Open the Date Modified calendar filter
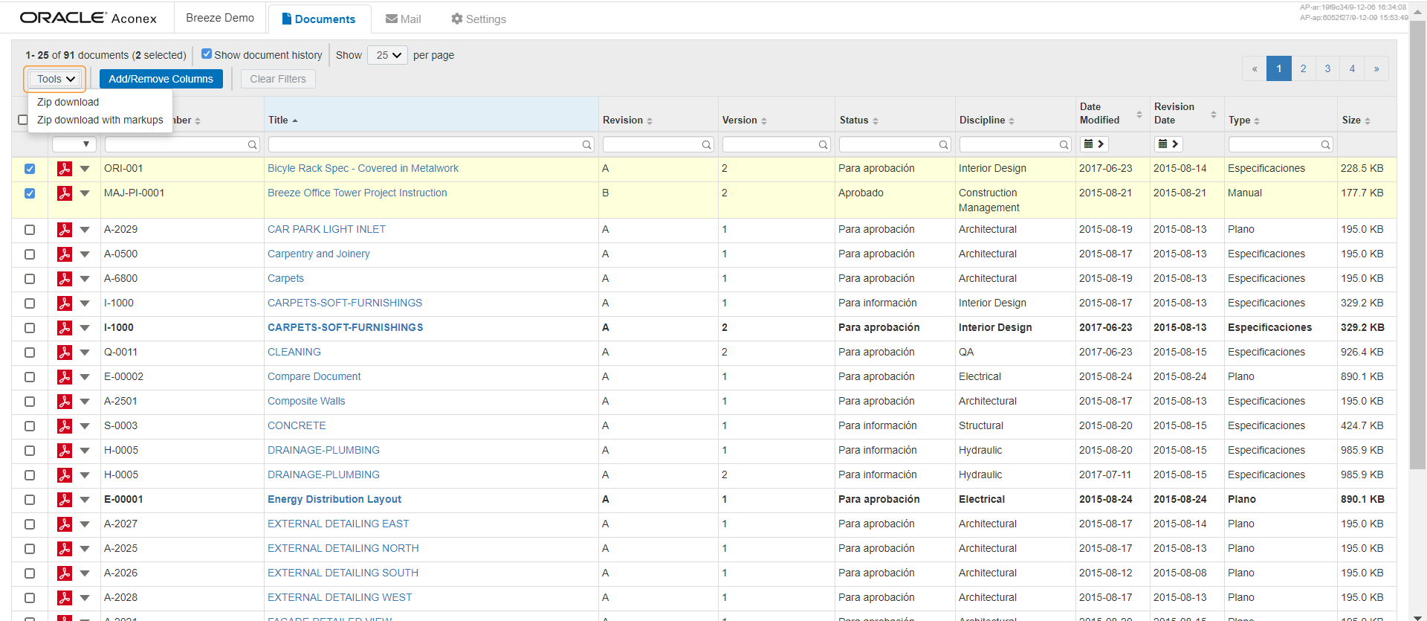 tap(1094, 144)
